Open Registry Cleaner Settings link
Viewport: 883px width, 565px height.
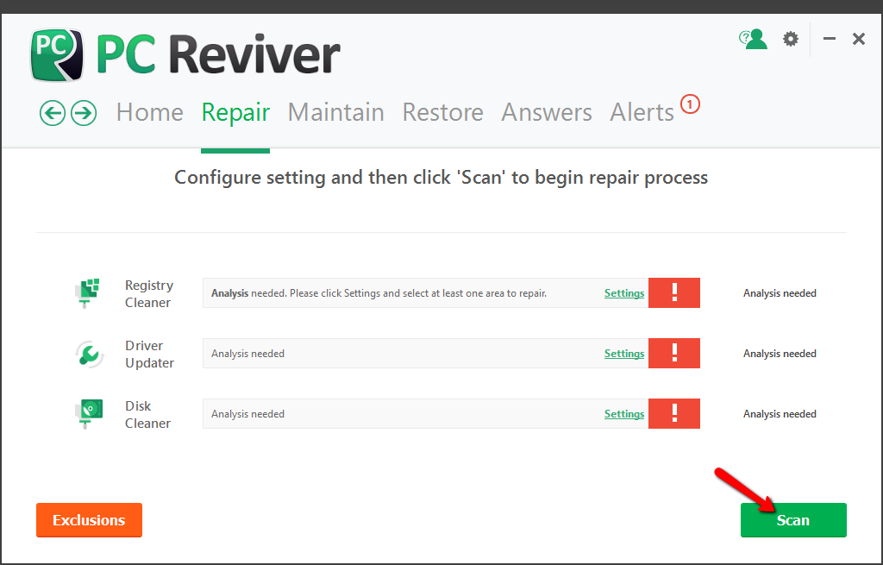[624, 293]
